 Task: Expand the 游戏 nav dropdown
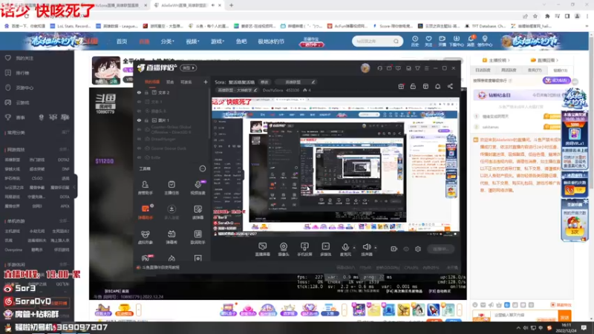tap(218, 42)
